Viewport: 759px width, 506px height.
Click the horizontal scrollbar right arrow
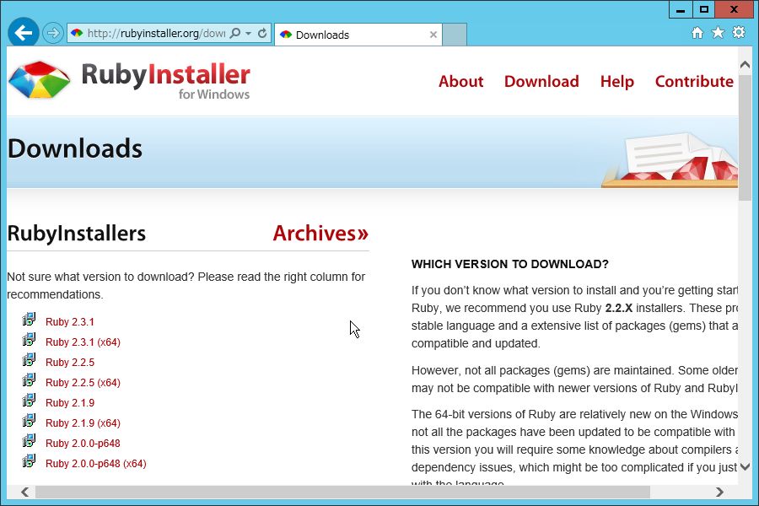[720, 492]
